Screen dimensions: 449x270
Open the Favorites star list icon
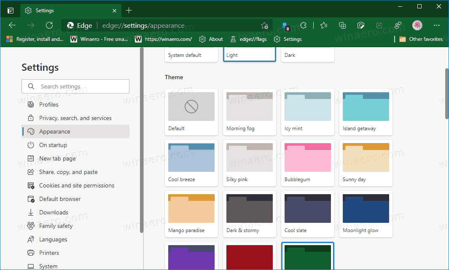(324, 25)
